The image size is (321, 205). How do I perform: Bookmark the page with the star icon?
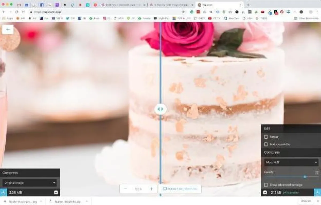183,12
